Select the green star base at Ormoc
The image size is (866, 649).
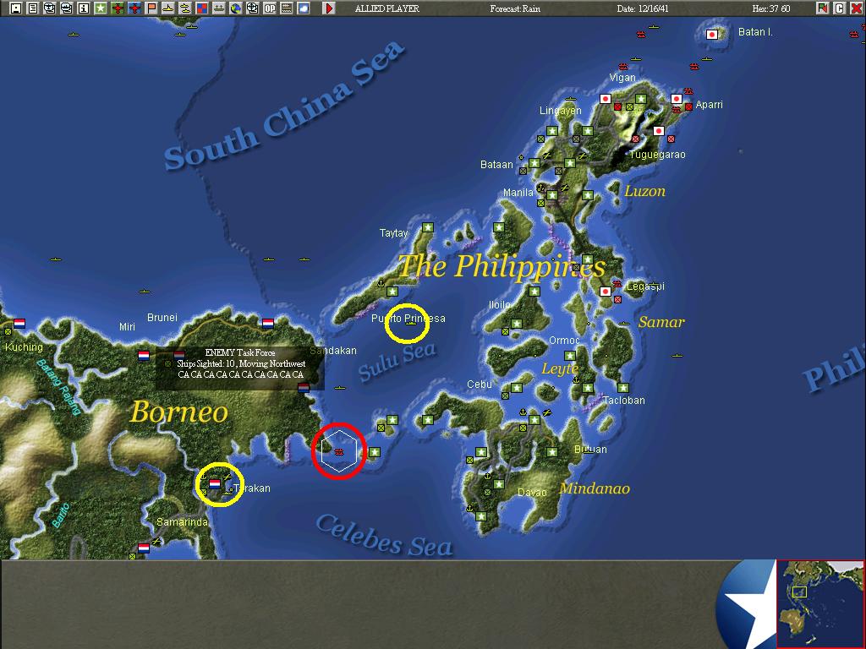click(x=570, y=356)
